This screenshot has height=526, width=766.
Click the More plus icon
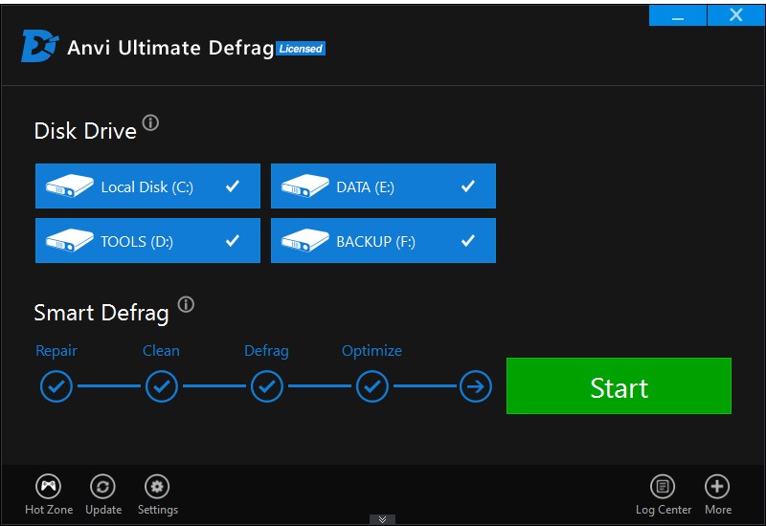point(717,487)
